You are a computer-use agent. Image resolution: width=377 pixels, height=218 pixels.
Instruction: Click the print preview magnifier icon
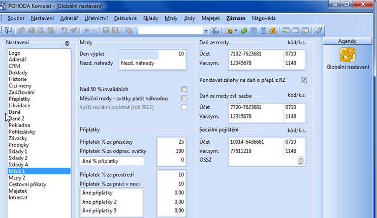tap(41, 30)
